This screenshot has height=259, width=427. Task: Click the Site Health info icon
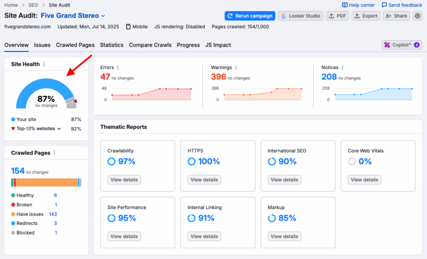pyautogui.click(x=44, y=64)
